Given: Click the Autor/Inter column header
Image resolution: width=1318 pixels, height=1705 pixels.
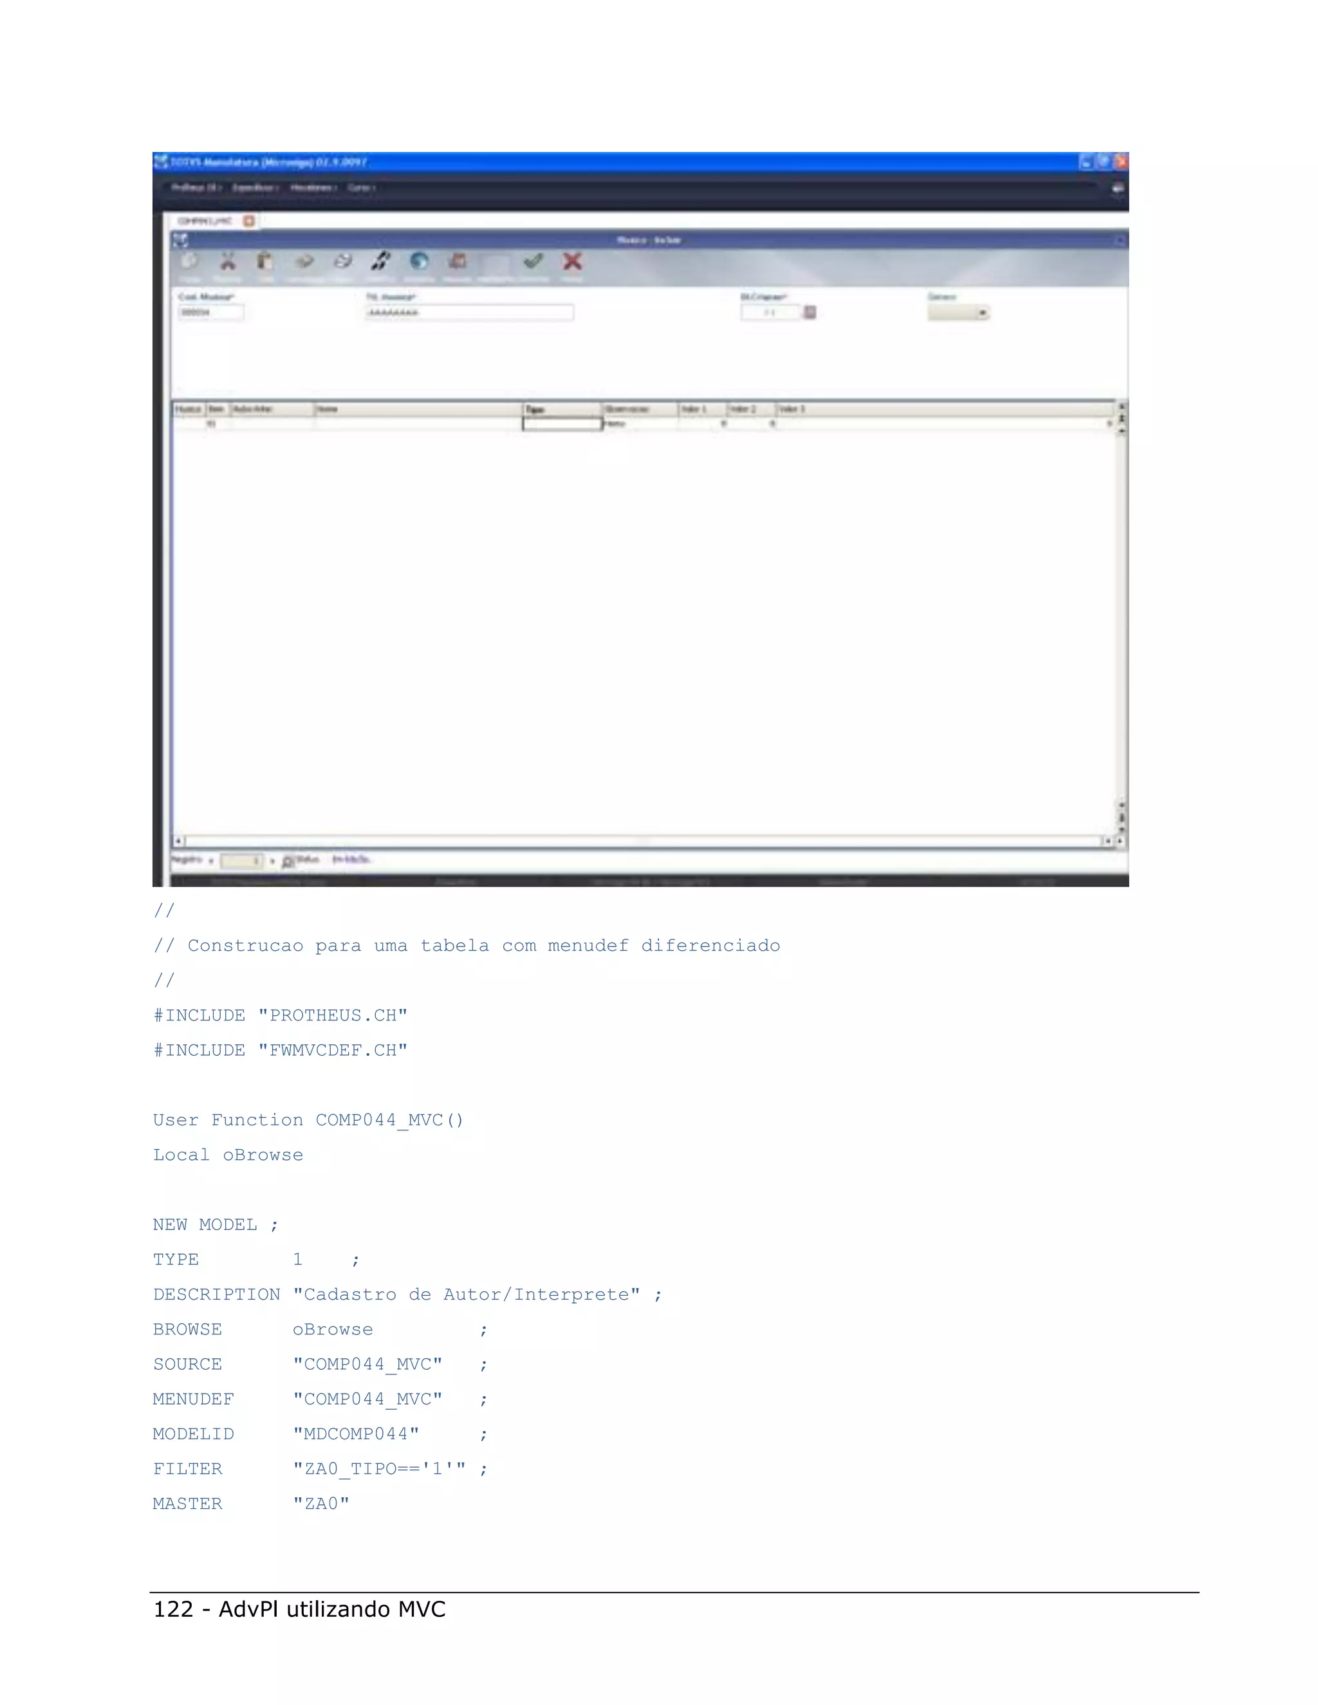Looking at the screenshot, I should click(272, 409).
